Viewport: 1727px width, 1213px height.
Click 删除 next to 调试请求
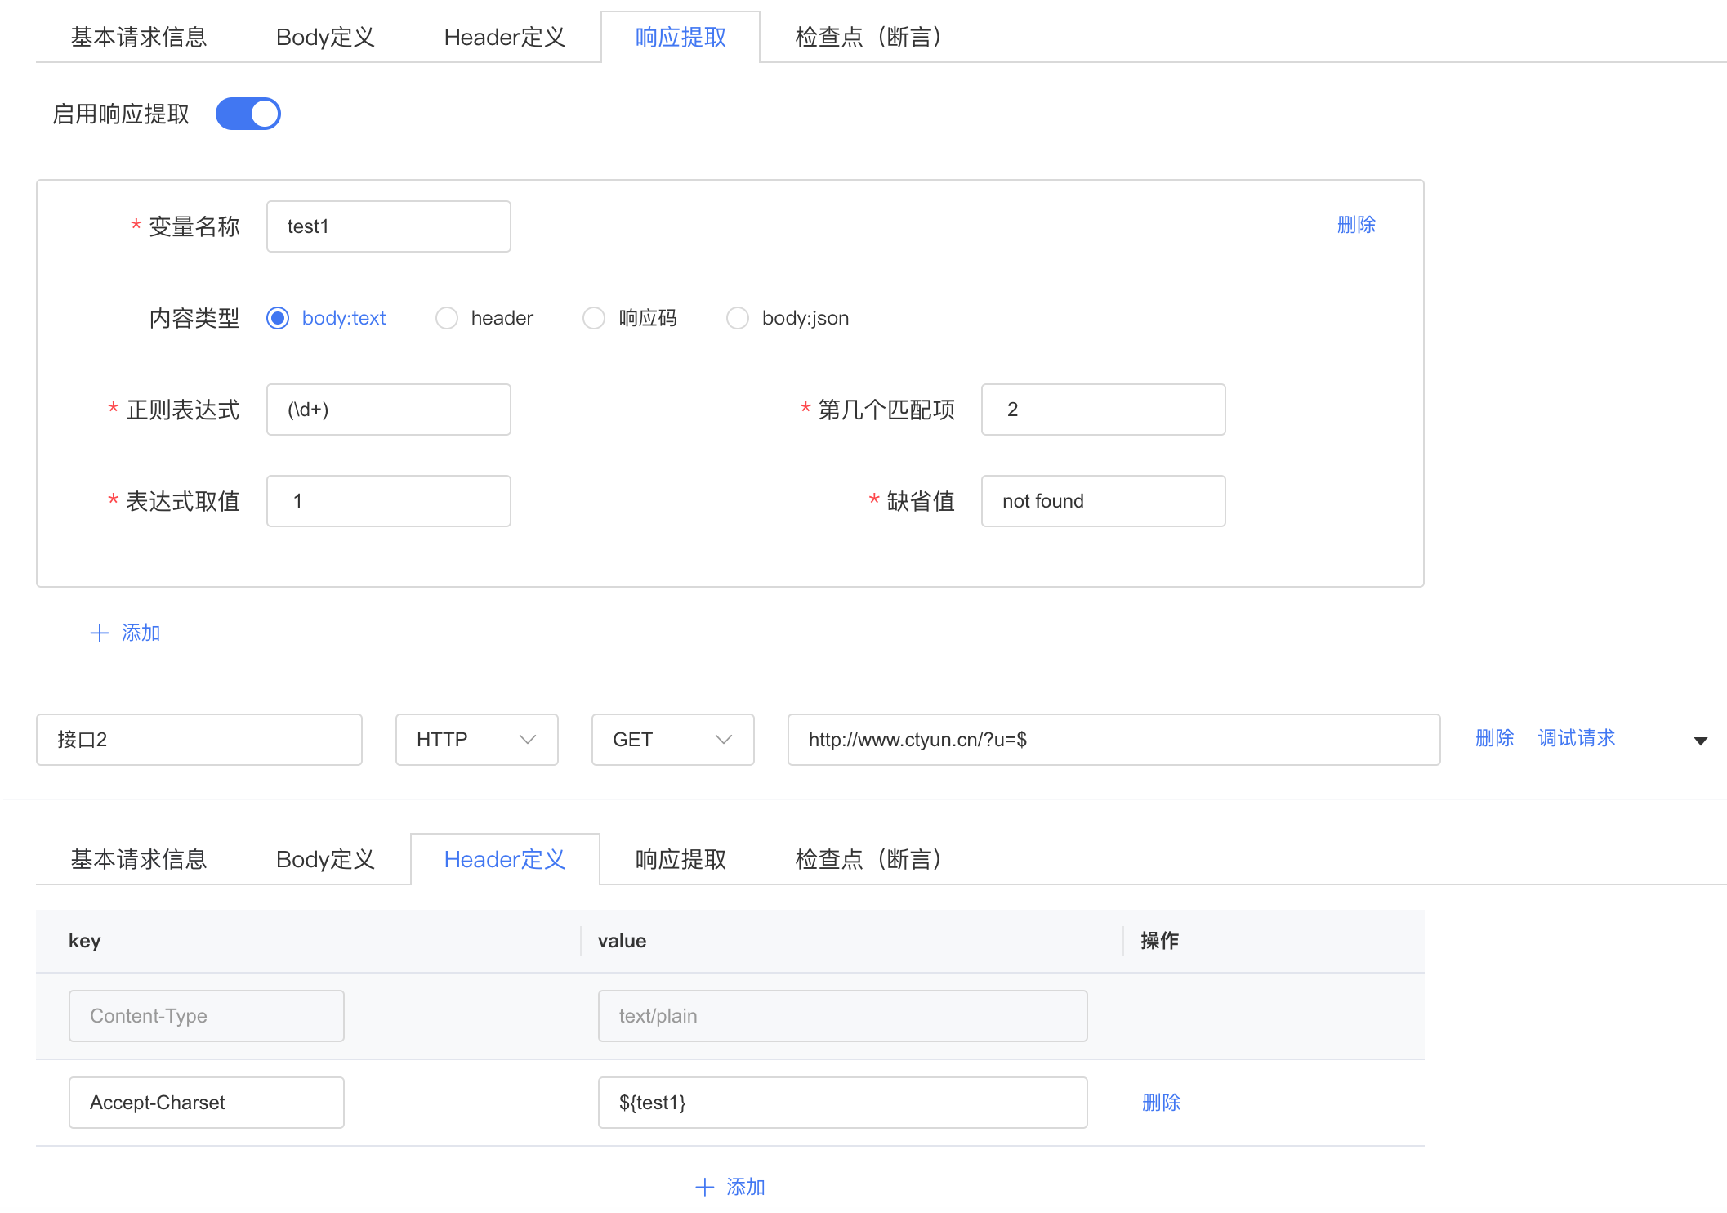pos(1494,738)
